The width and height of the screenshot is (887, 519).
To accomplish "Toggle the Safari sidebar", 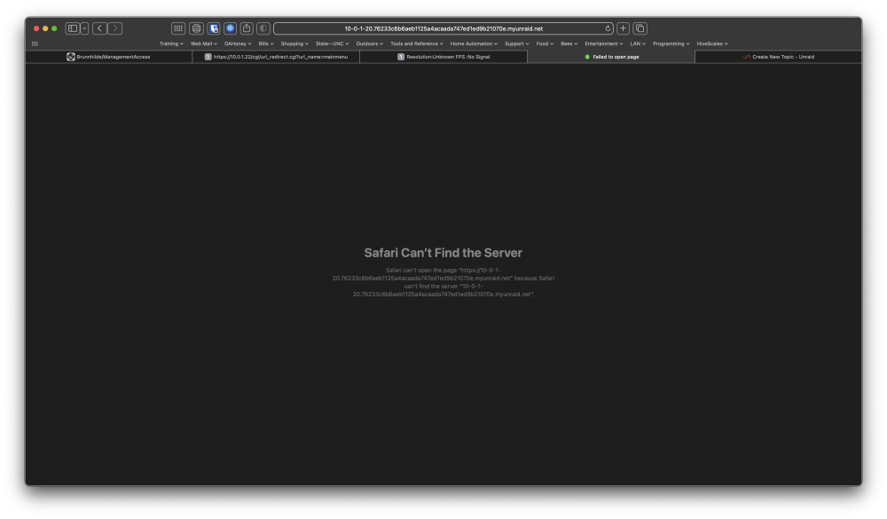I will coord(73,28).
